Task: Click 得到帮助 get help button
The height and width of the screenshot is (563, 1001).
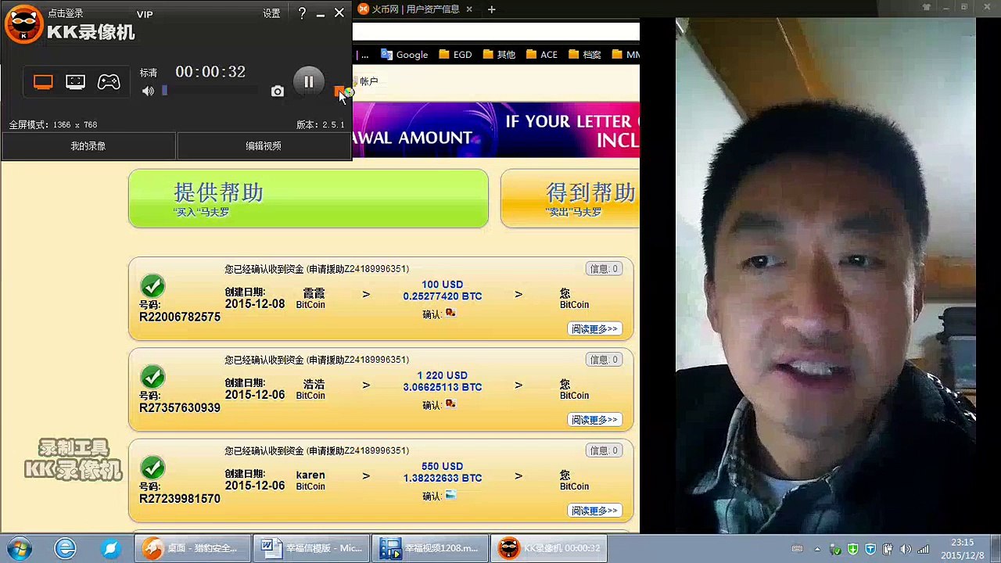Action: click(x=570, y=199)
